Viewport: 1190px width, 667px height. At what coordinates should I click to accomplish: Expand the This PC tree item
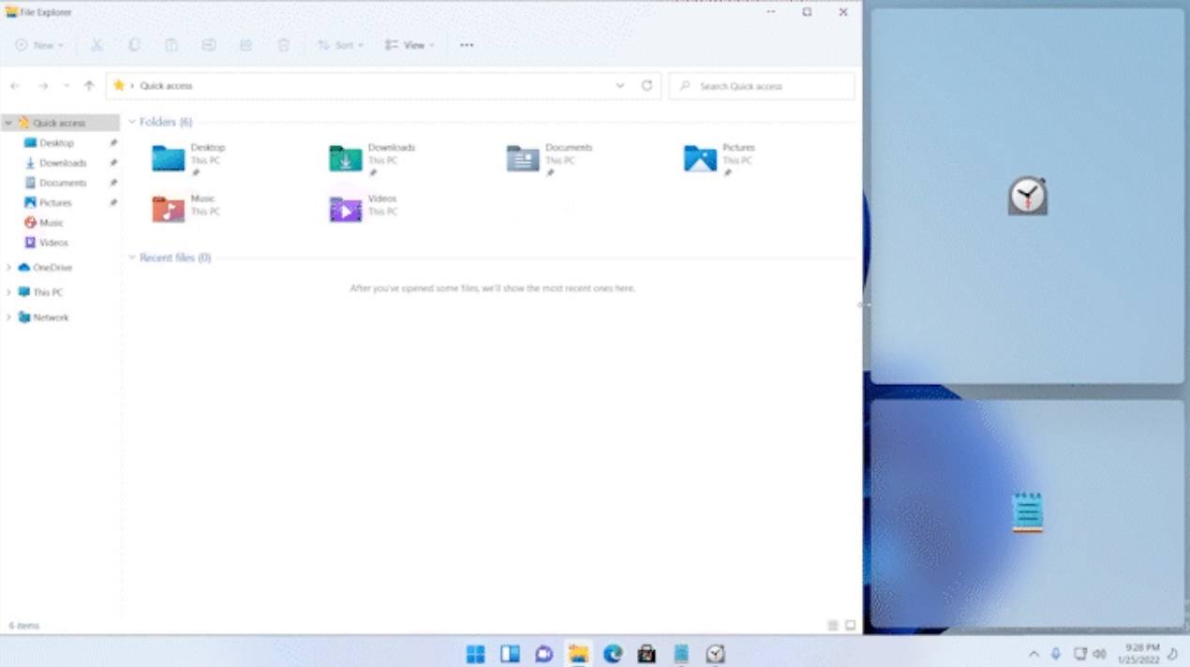click(x=9, y=291)
